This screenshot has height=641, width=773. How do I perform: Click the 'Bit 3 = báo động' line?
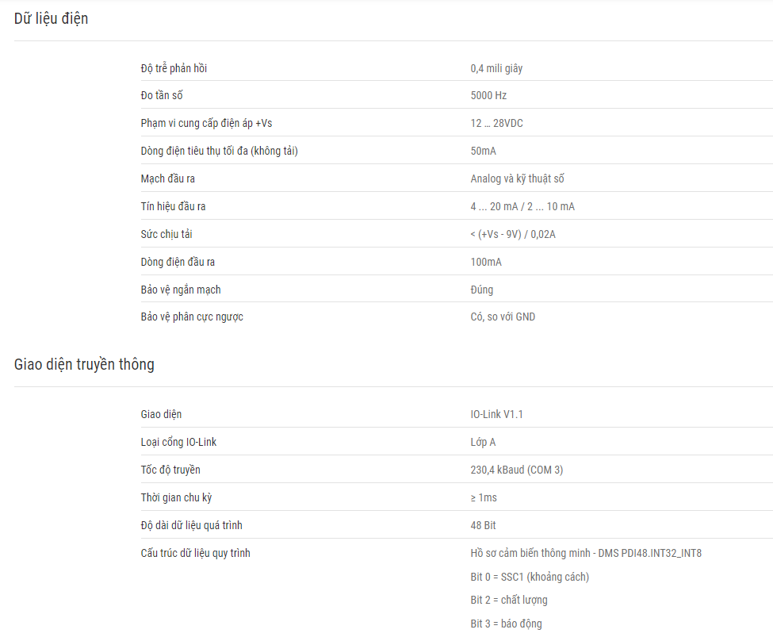point(506,624)
